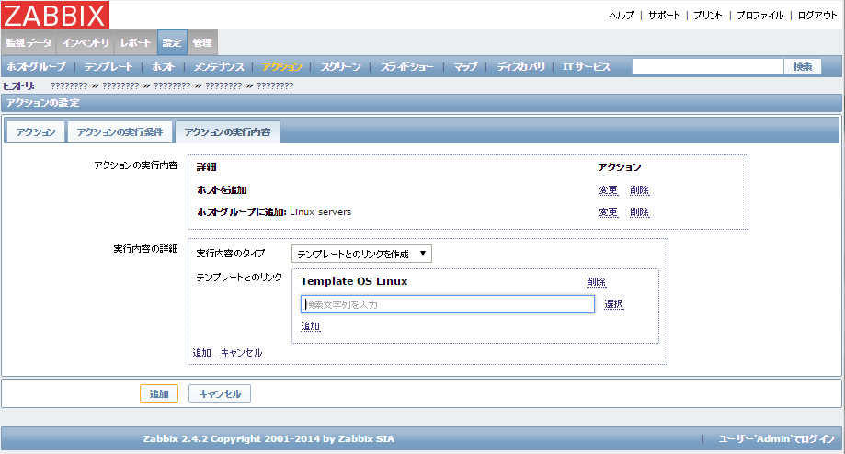The image size is (845, 454).
Task: Focus the top search text field
Action: click(x=706, y=67)
